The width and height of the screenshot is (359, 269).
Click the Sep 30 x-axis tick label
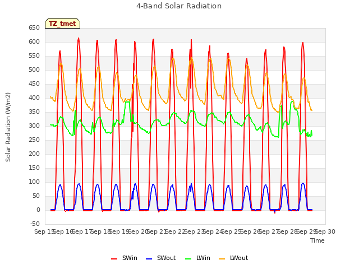point(325,231)
